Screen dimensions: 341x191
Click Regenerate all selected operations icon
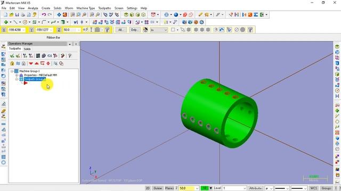(x=25, y=56)
